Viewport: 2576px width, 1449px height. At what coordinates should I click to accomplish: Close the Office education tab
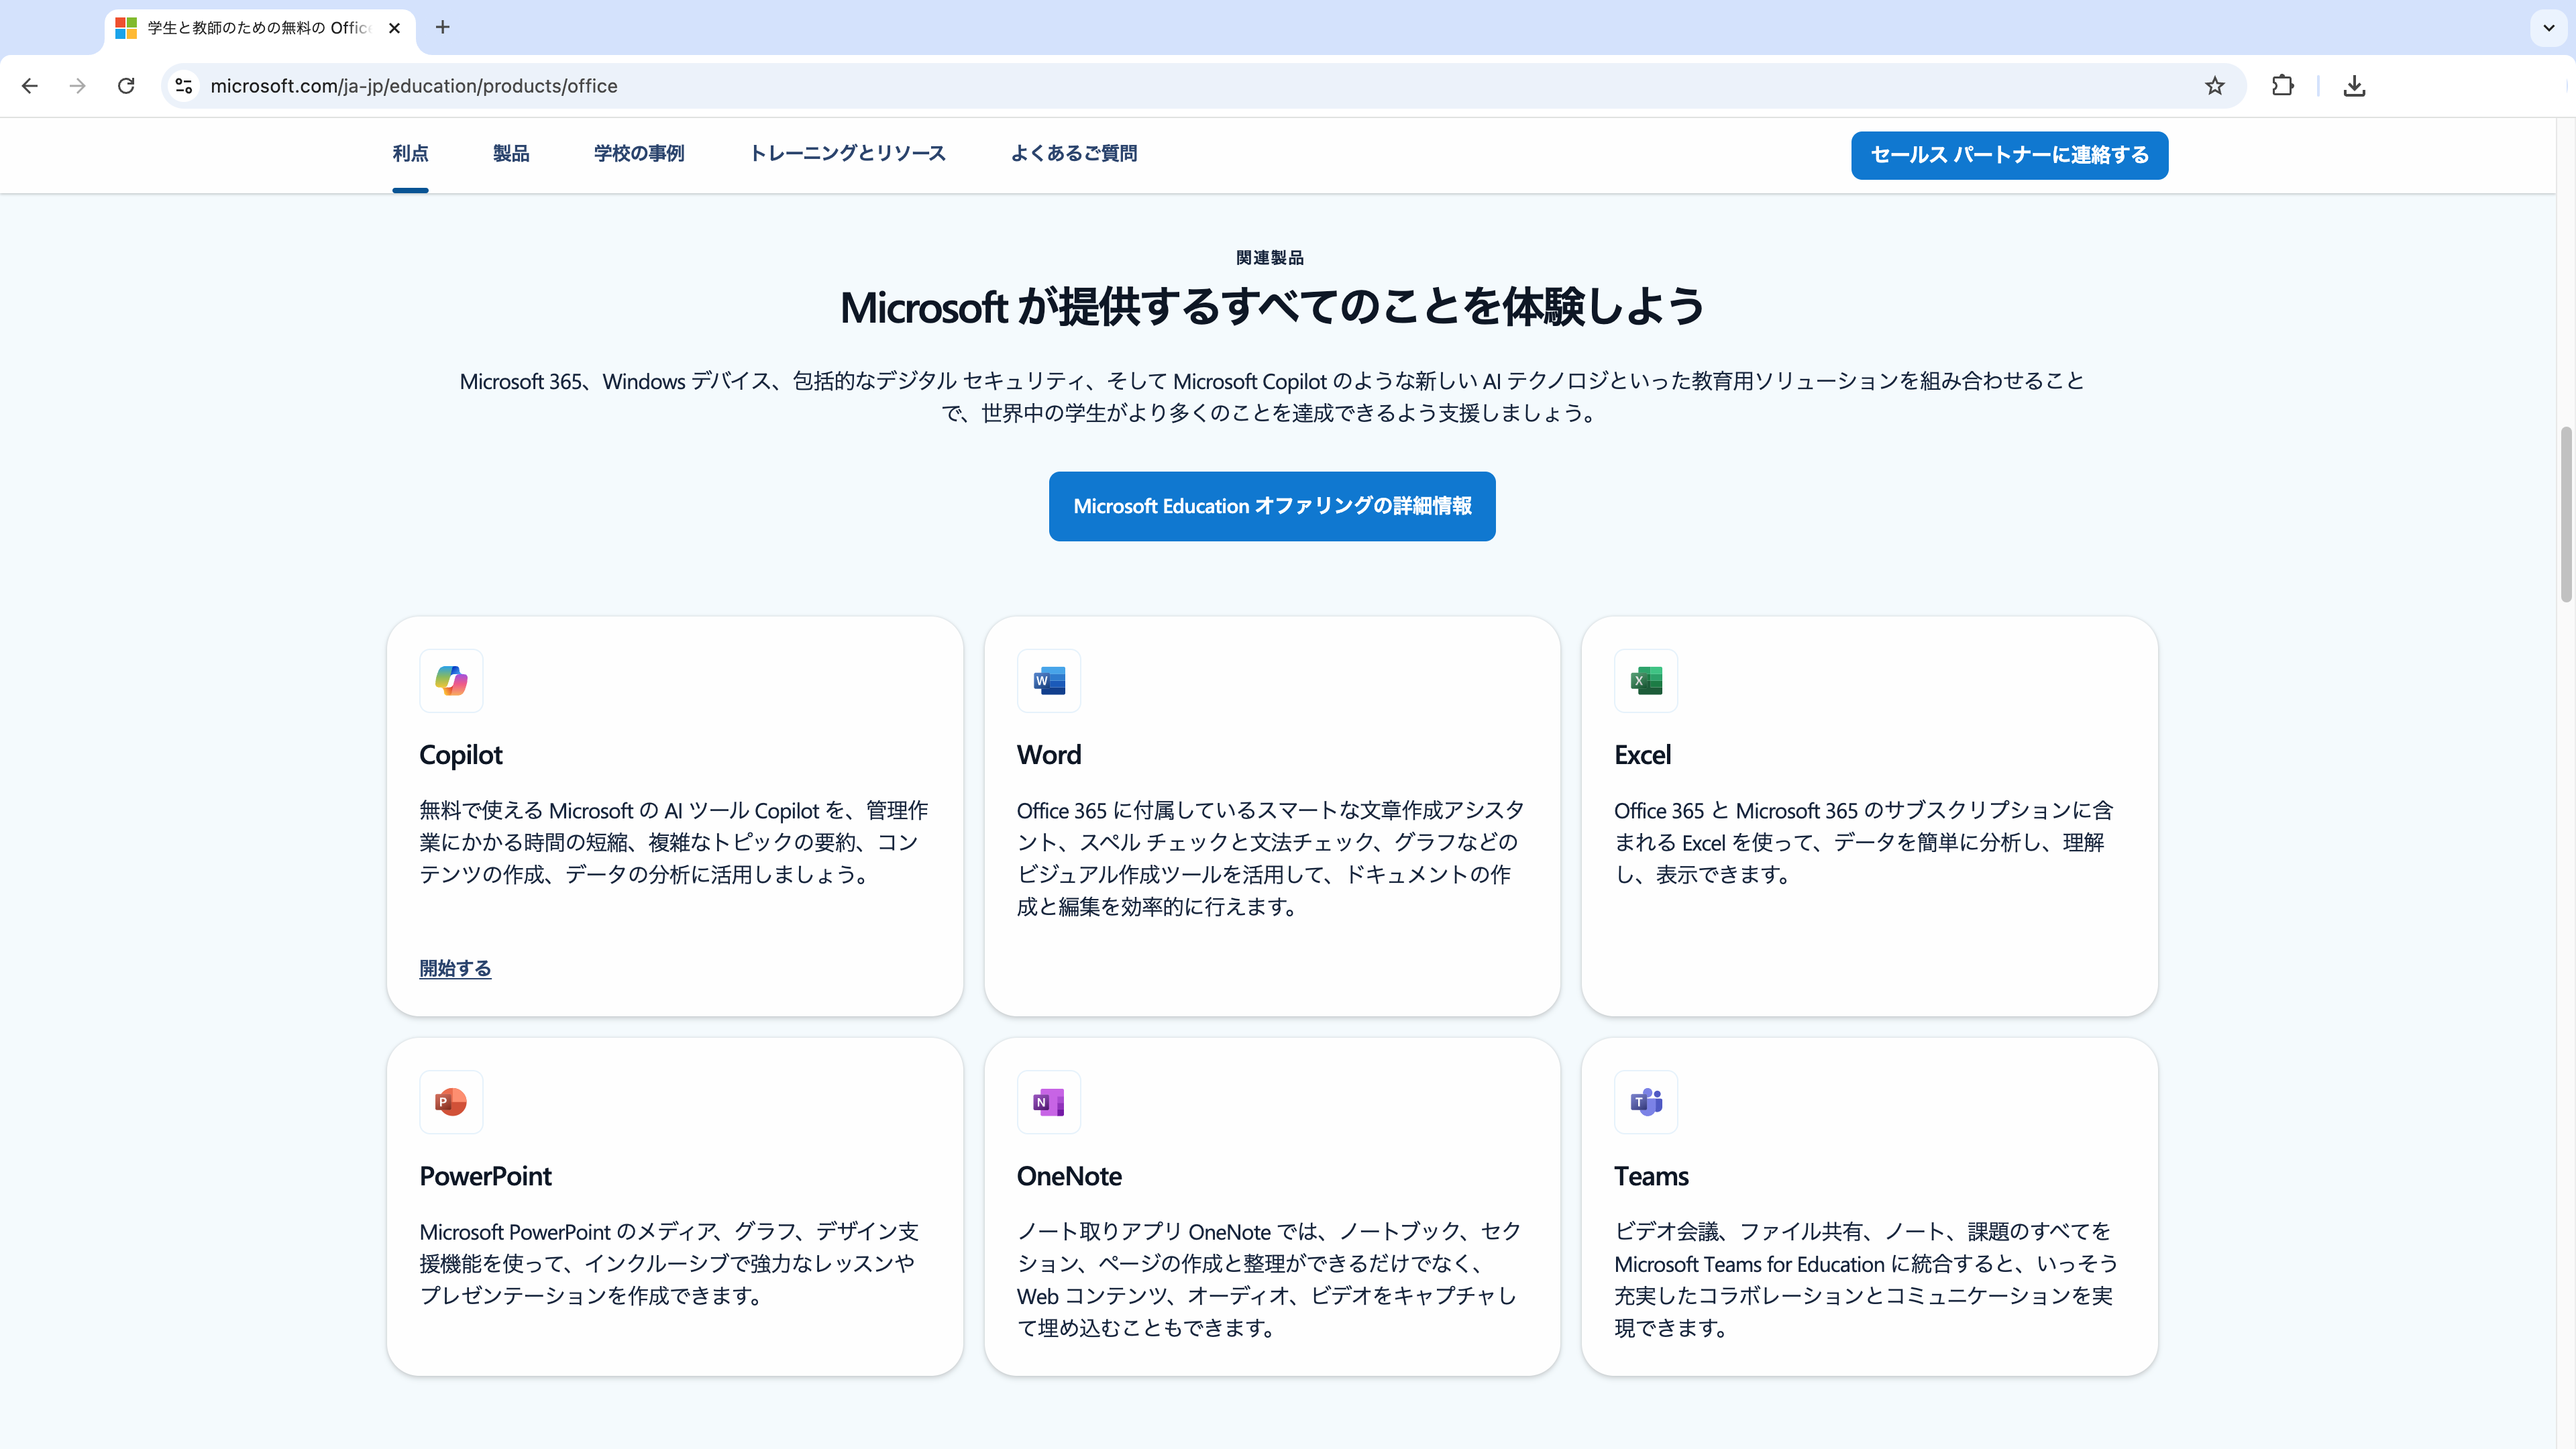(394, 28)
